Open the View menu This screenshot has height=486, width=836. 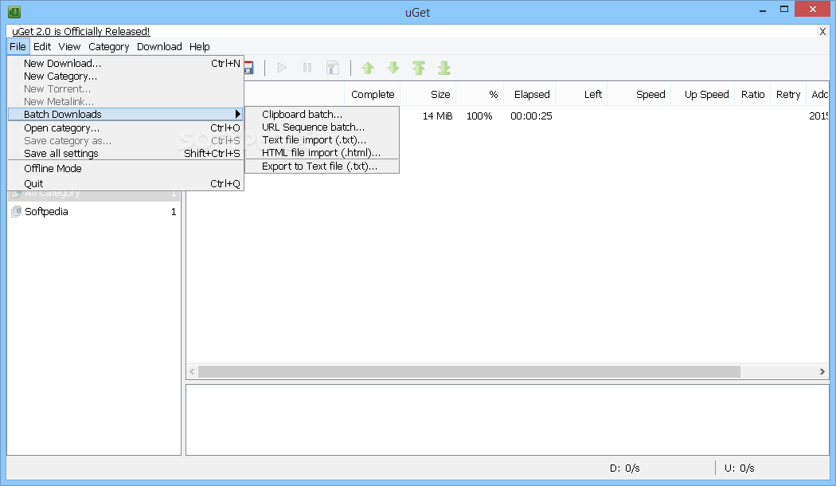tap(69, 46)
